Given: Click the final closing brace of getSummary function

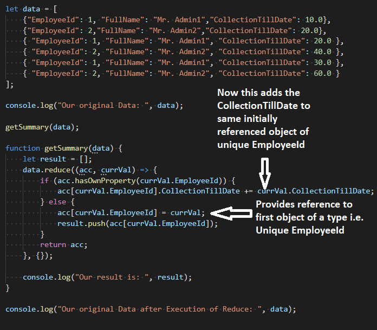Looking at the screenshot, I should tap(8, 288).
